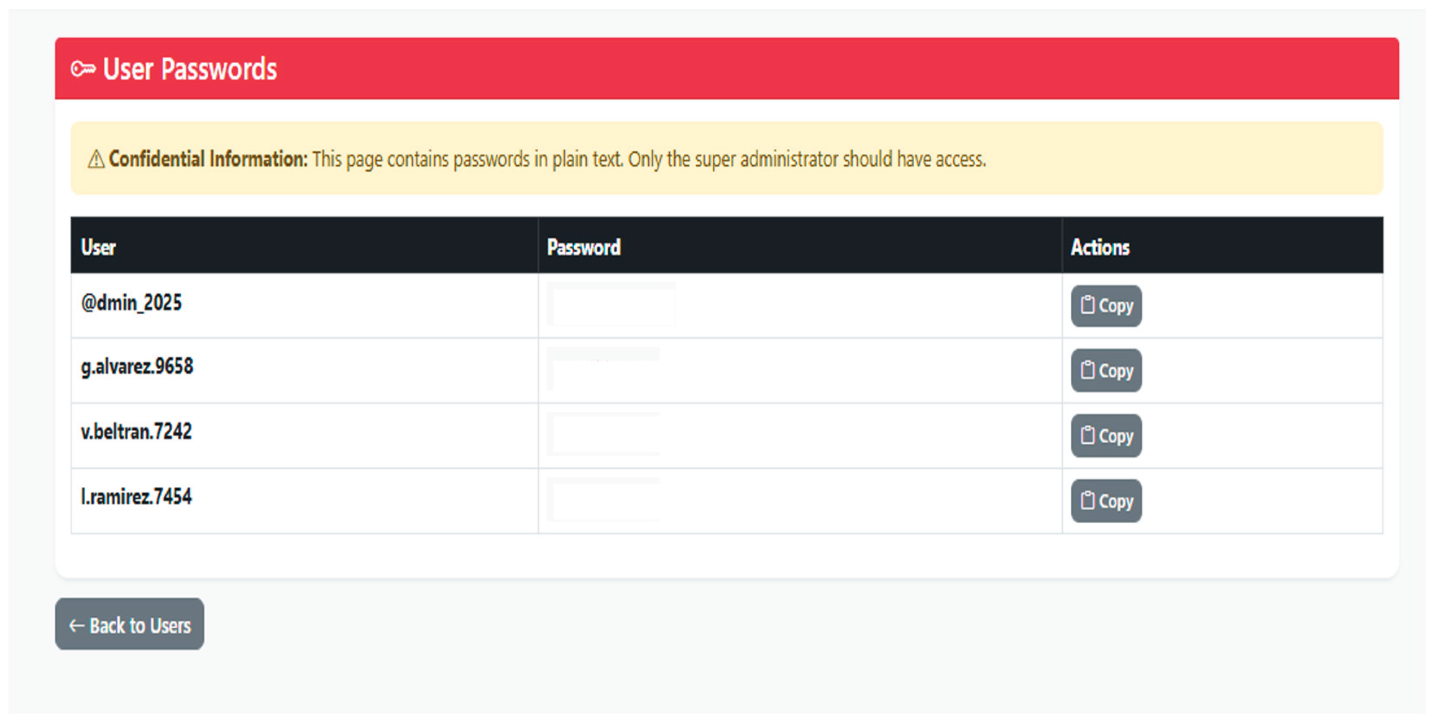
Task: Click the password cell for @dmin_2025
Action: (611, 304)
